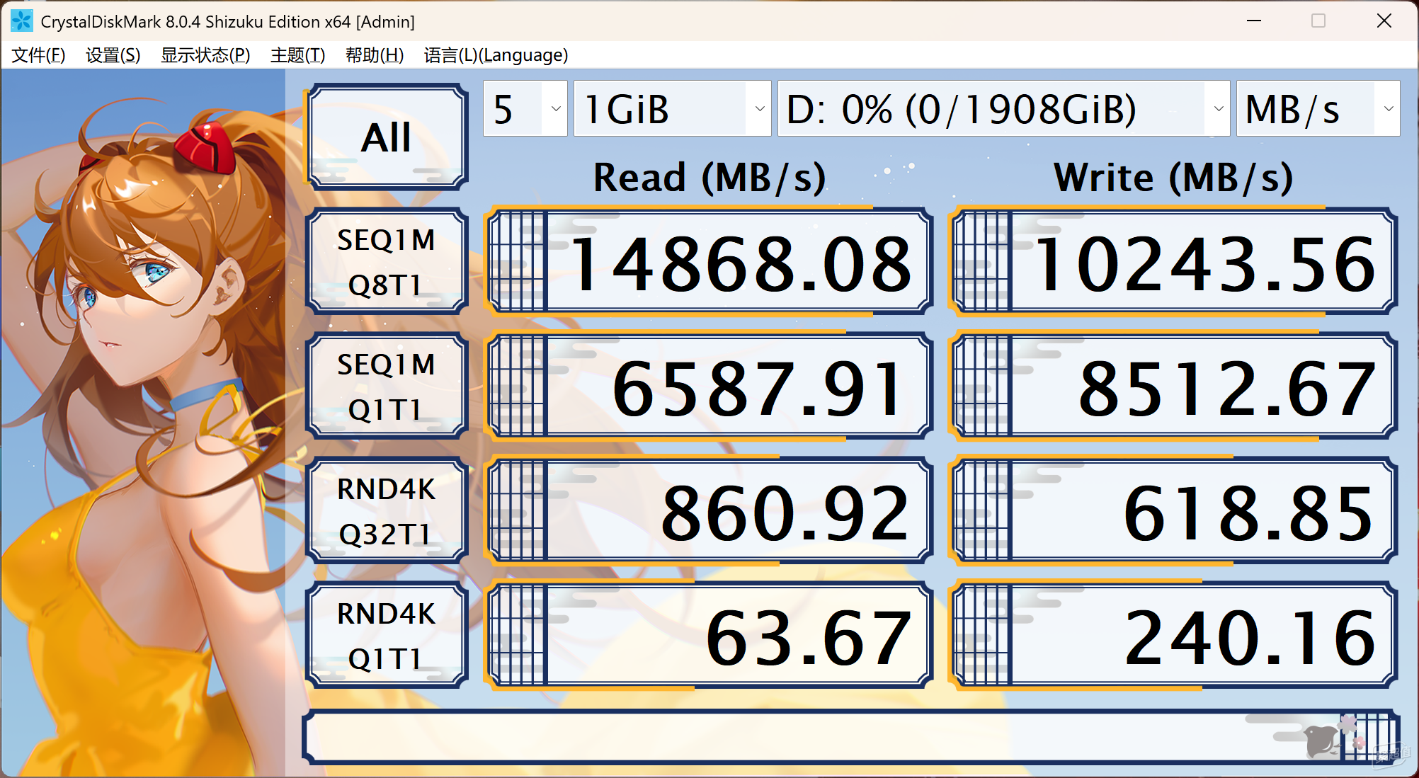The image size is (1419, 778).
Task: Click RND4K Q1T1 read value 63.67
Action: 709,636
